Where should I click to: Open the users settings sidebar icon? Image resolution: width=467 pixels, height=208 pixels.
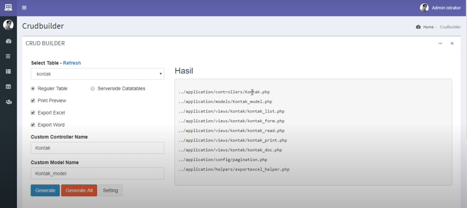tap(9, 102)
